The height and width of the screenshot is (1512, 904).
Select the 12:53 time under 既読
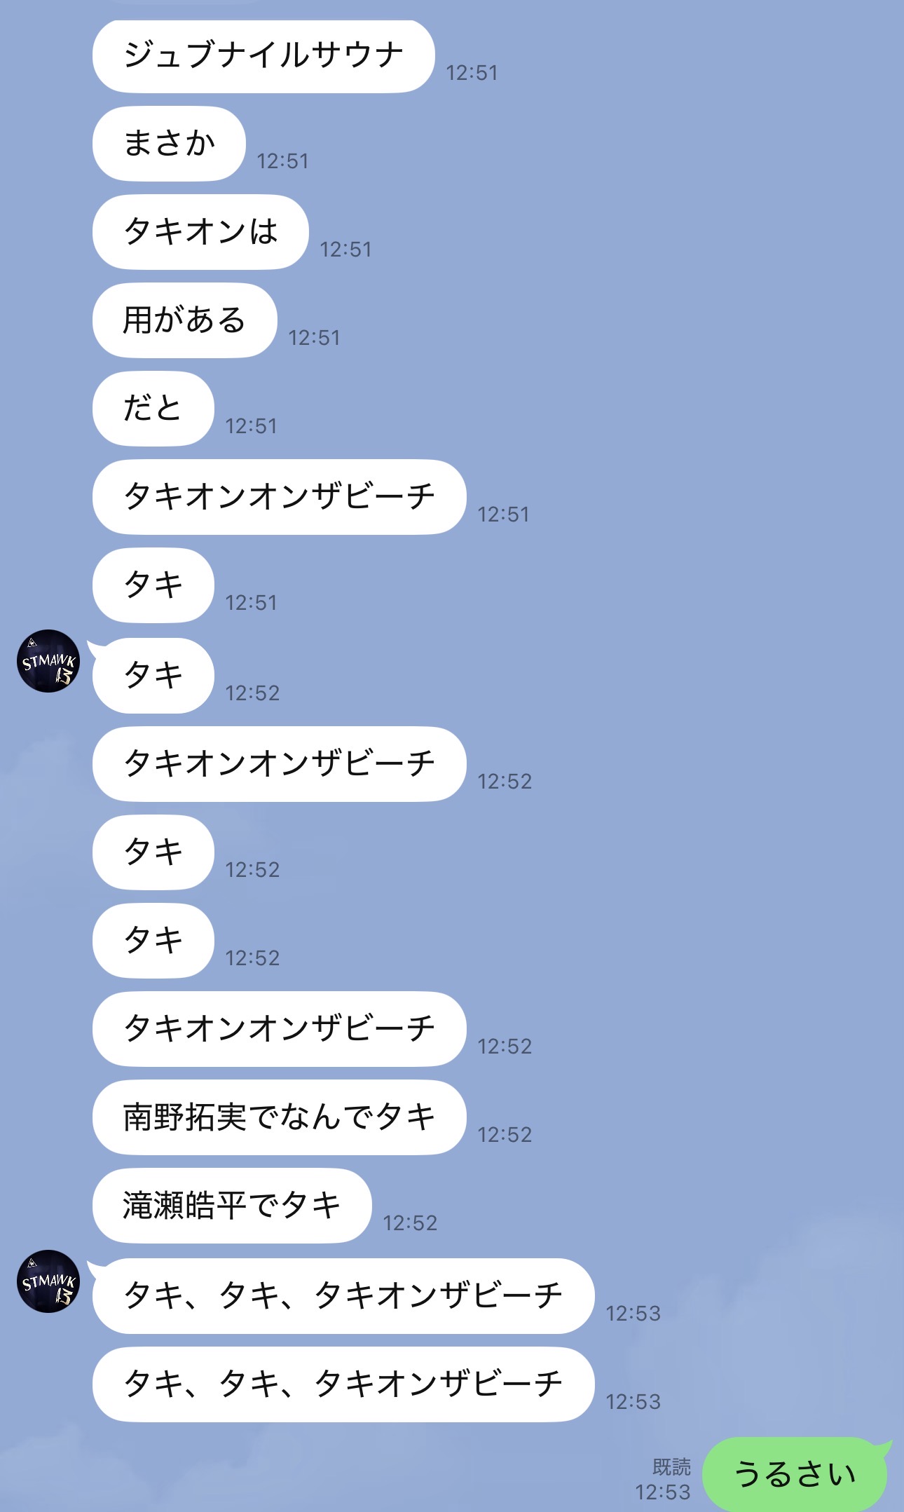tap(663, 1492)
